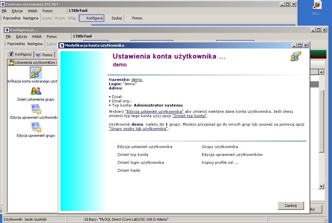The image size is (332, 223).
Task: Open Edycja menu in Konfiguracja window
Action: [21, 37]
